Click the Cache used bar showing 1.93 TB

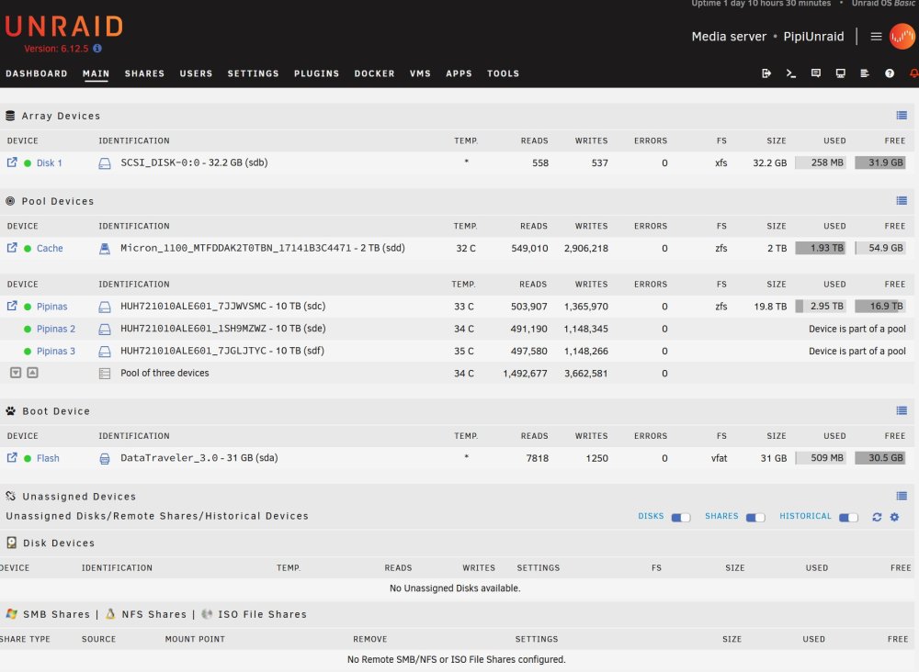coord(821,248)
